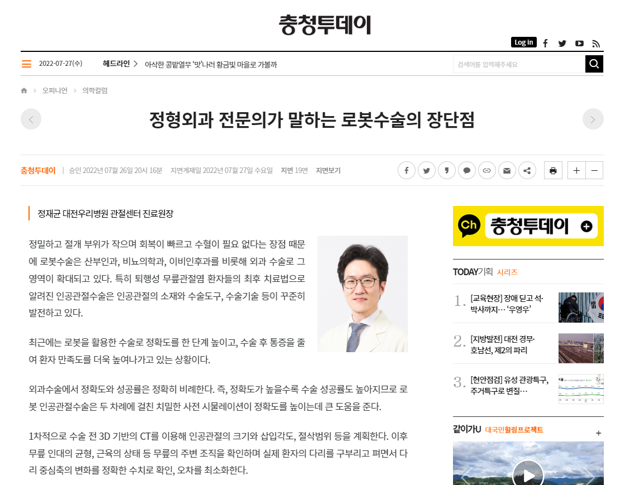This screenshot has height=485, width=620.
Task: Share article via Twitter icon
Action: point(427,171)
